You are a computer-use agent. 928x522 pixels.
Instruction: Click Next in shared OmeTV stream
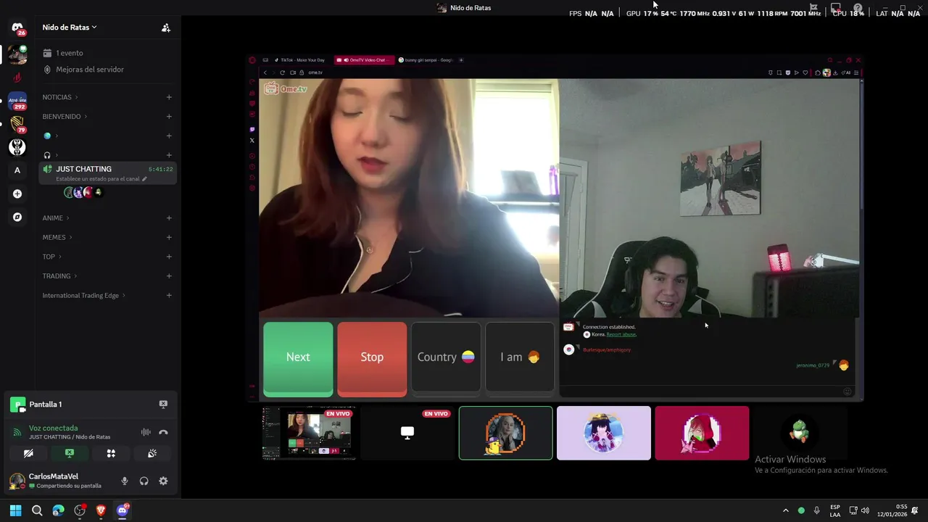[x=298, y=359]
